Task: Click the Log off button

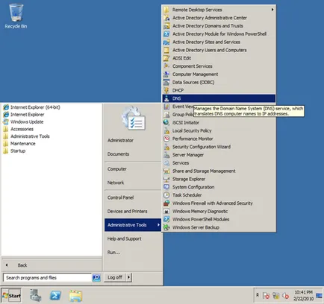Action: (x=115, y=277)
